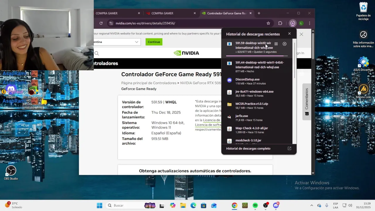
Task: Open the Chrome profile avatar L
Action: (301, 23)
